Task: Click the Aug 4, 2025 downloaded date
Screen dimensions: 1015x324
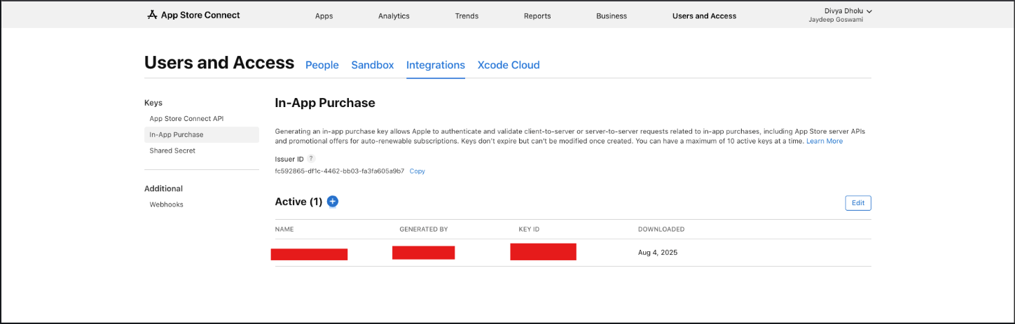Action: click(x=658, y=253)
